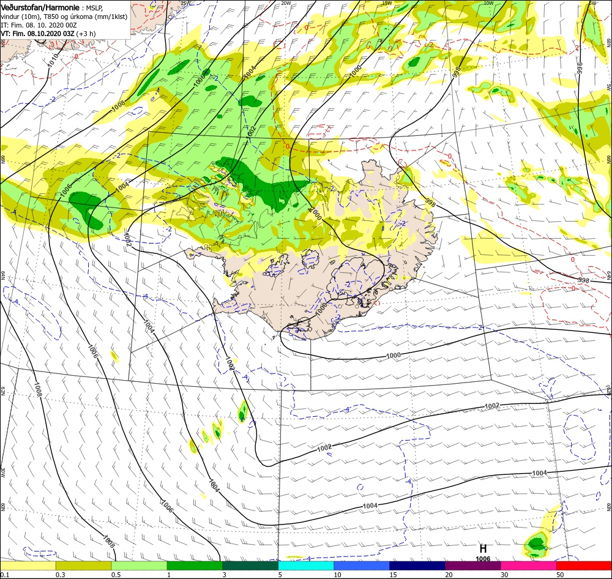The width and height of the screenshot is (612, 579).
Task: Click the legend value 0.5
Action: [x=116, y=575]
